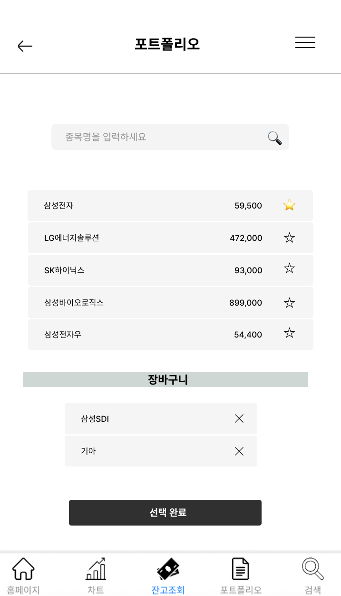Delete 기아 from the shopping cart list
341x596 pixels.
tap(239, 451)
